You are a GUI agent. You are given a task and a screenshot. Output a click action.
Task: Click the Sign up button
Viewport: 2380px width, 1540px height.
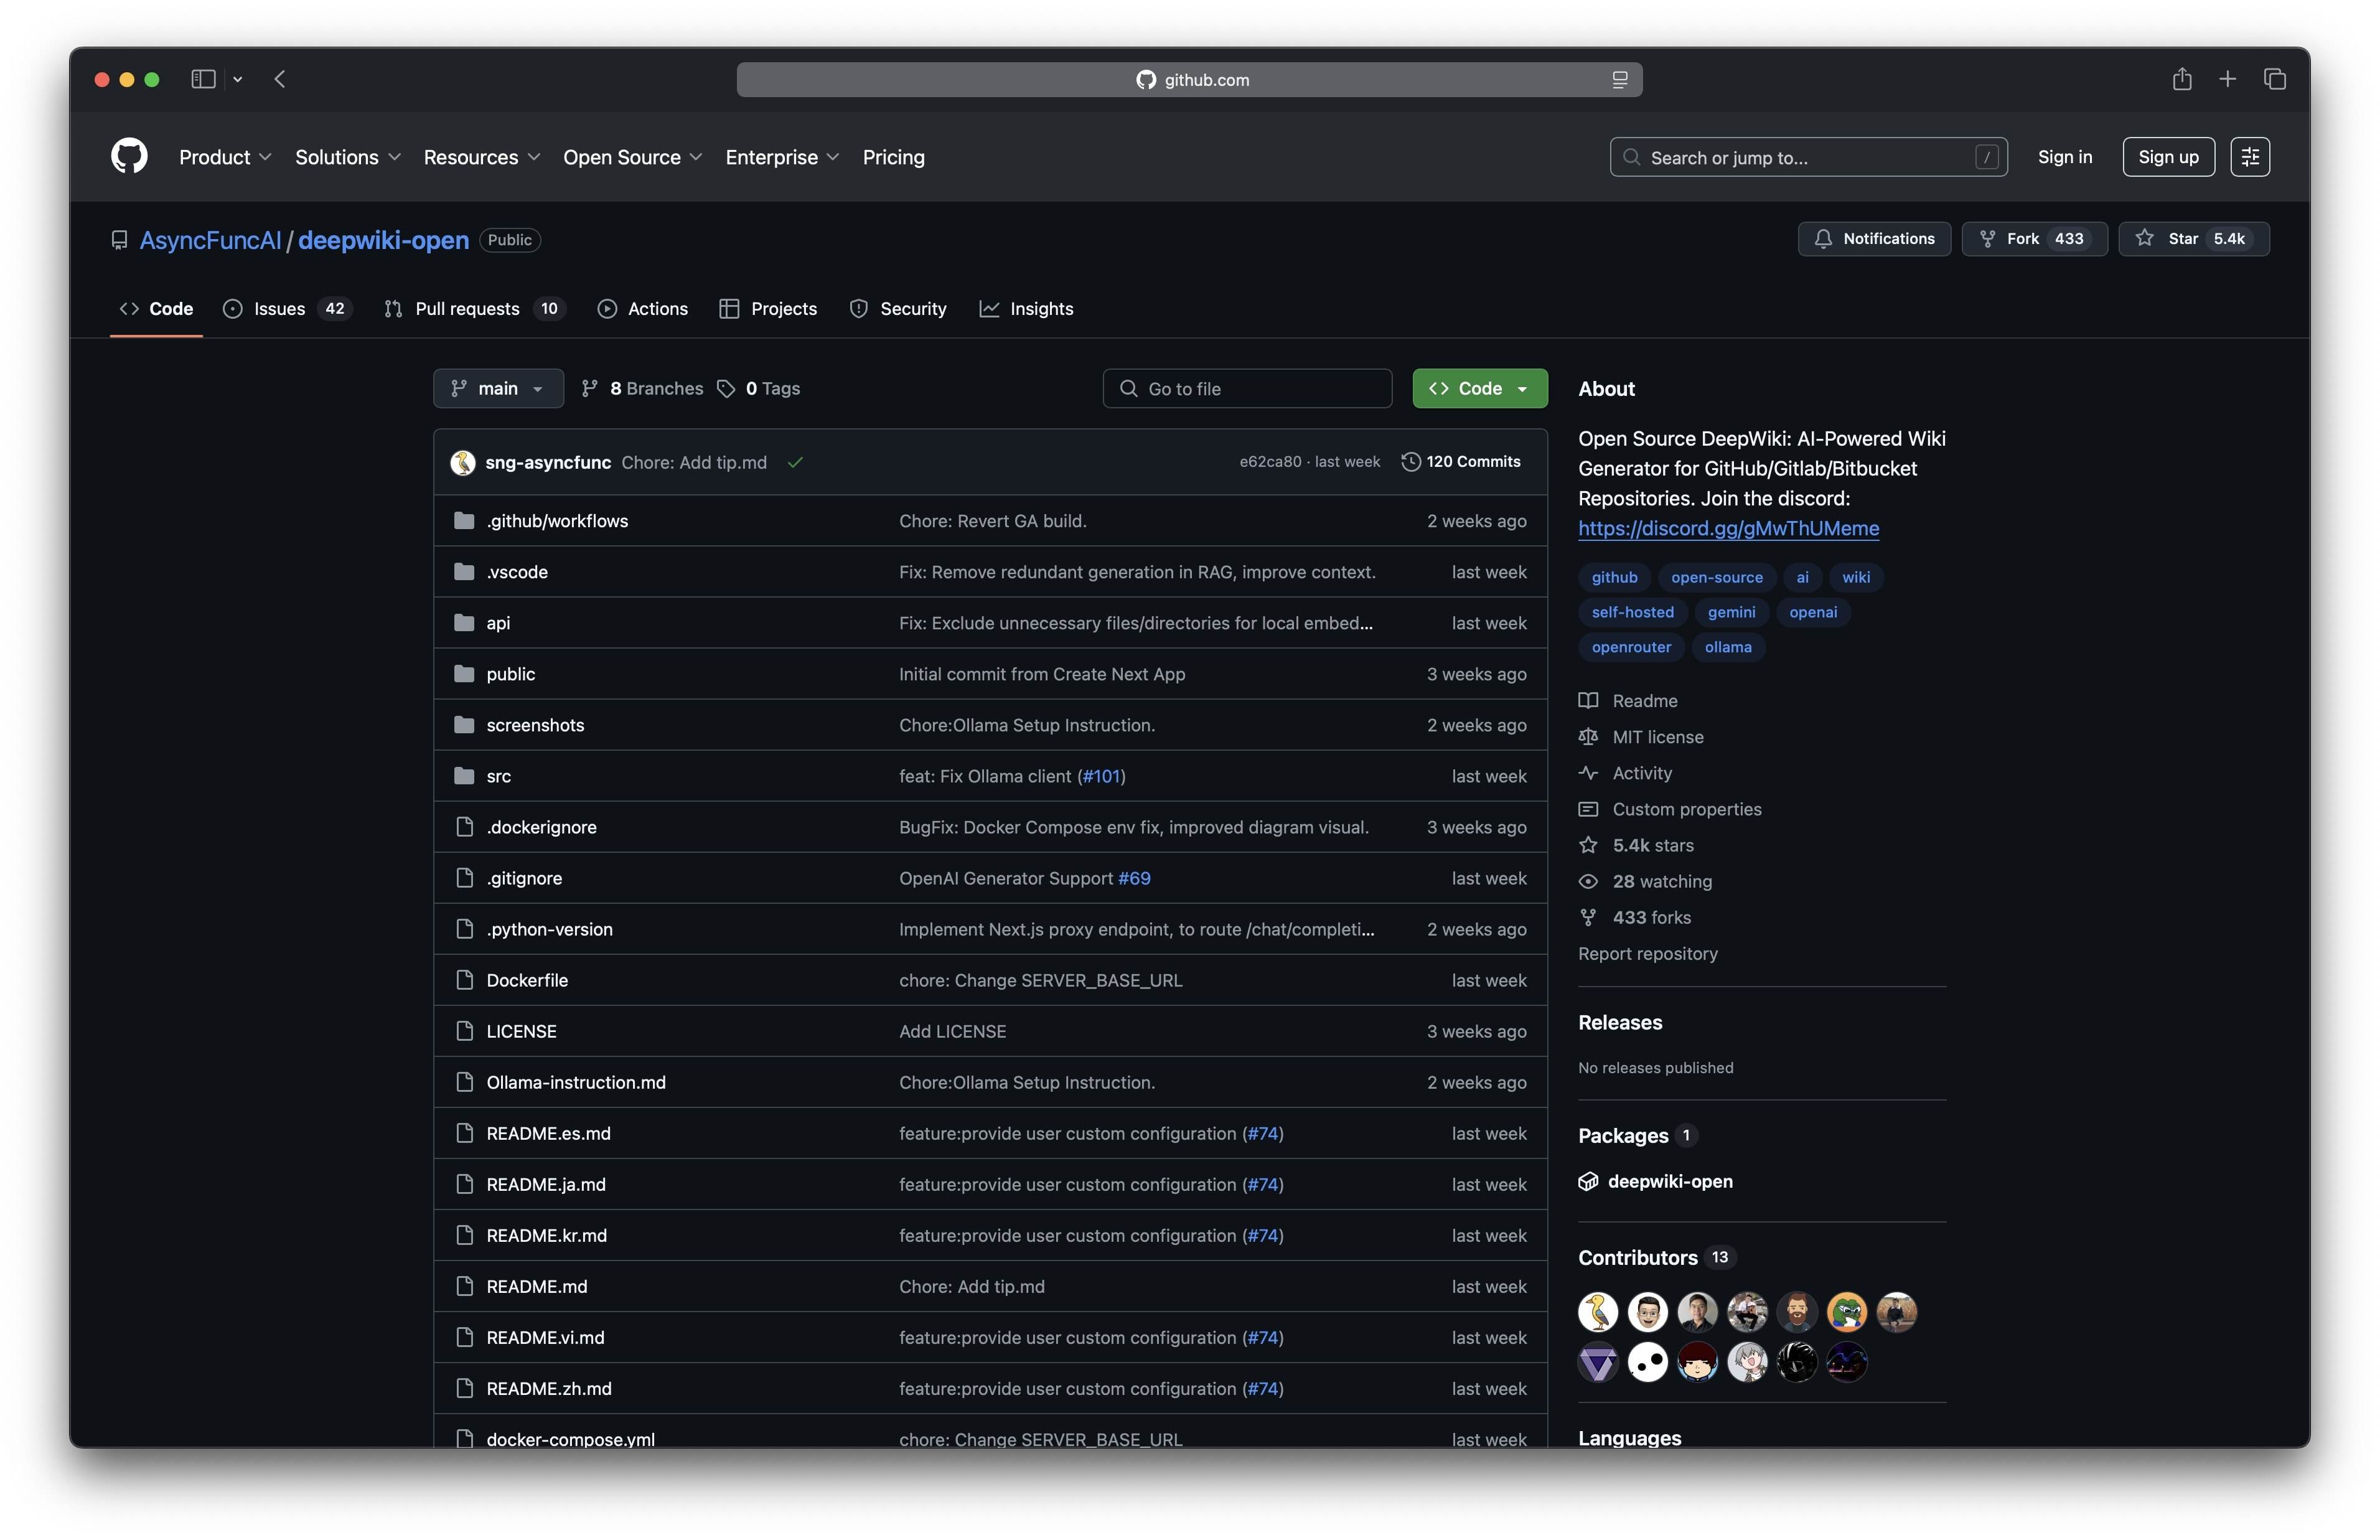[x=2168, y=157]
